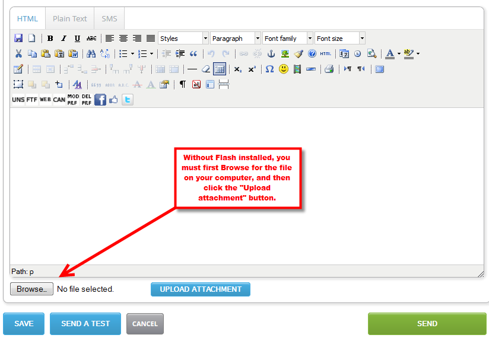The width and height of the screenshot is (489, 341).
Task: Click the Browse file button
Action: click(31, 289)
